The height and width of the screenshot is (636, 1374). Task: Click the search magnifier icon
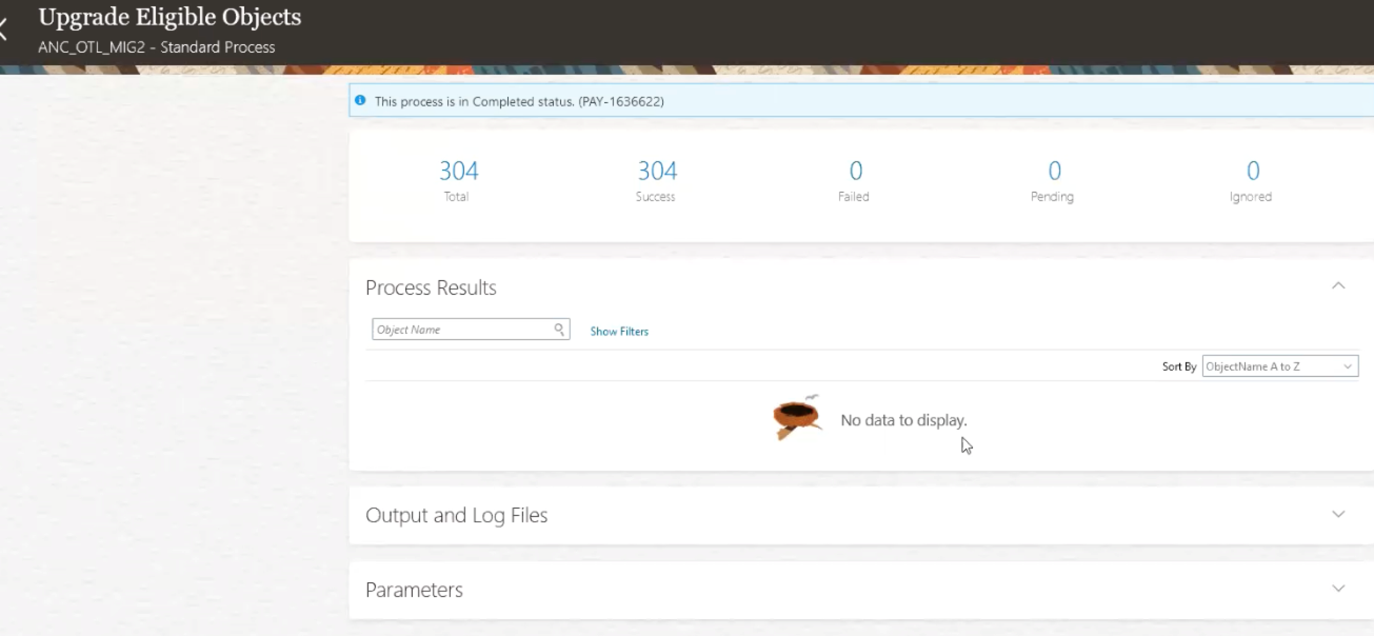[559, 329]
